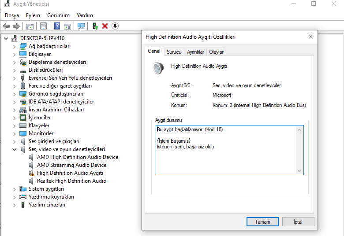
Task: Scan for hardware changes monitor icon
Action: [x=81, y=26]
